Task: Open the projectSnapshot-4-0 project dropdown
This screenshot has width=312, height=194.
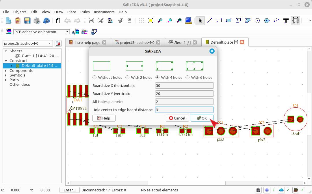Action: click(x=28, y=43)
